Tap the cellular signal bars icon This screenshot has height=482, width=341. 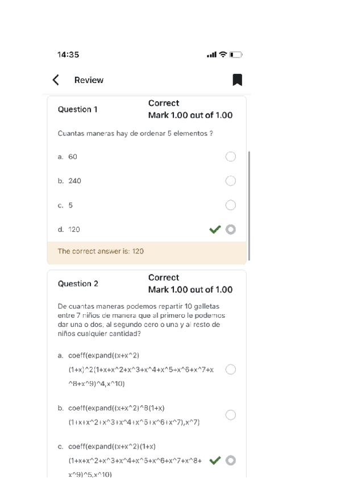coord(214,55)
